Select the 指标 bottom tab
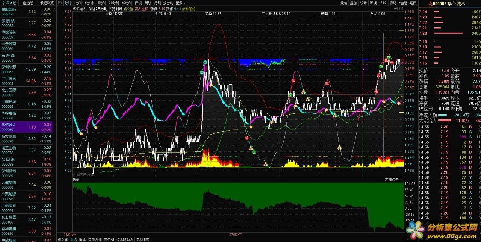The height and width of the screenshot is (242, 481). click(x=74, y=239)
